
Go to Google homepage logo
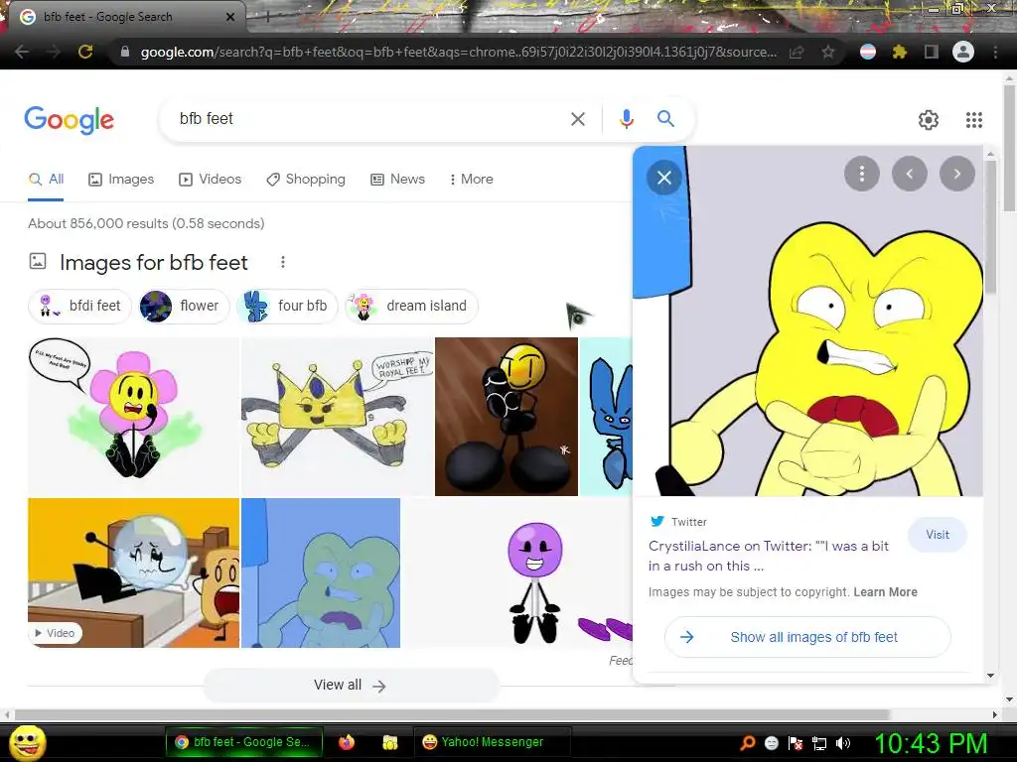[x=70, y=120]
